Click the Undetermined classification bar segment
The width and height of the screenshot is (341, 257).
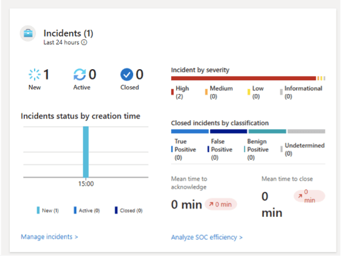point(306,131)
